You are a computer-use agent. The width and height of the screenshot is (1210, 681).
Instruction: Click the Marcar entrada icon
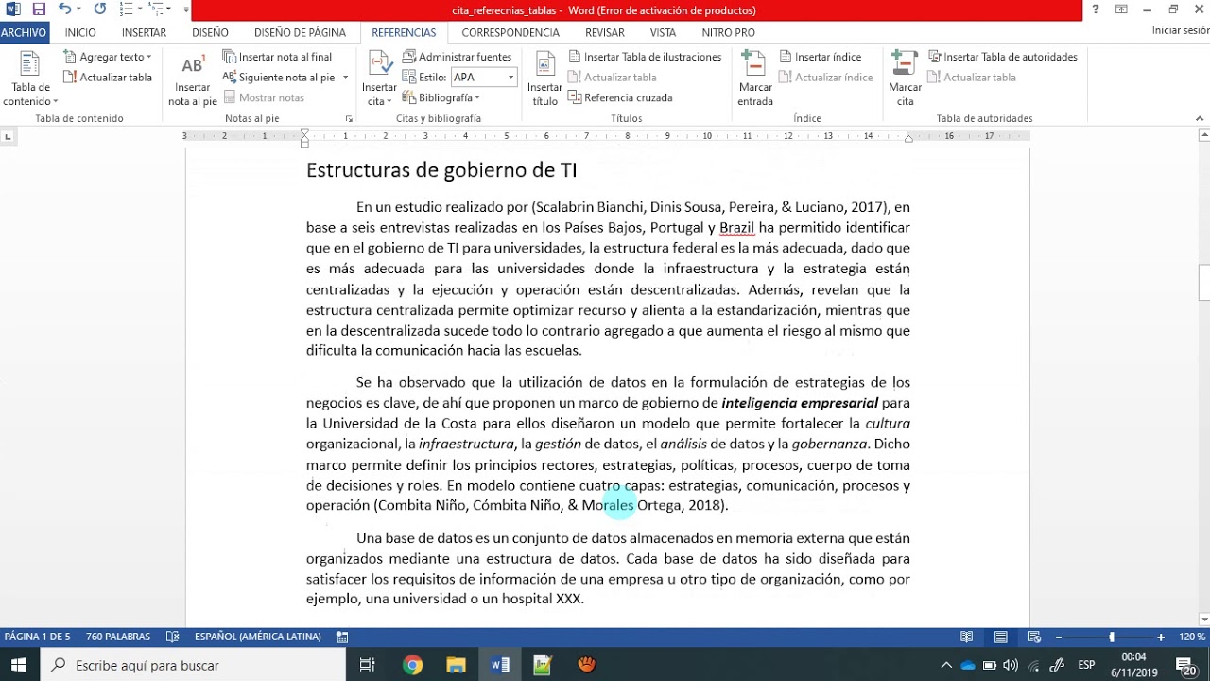click(x=755, y=79)
